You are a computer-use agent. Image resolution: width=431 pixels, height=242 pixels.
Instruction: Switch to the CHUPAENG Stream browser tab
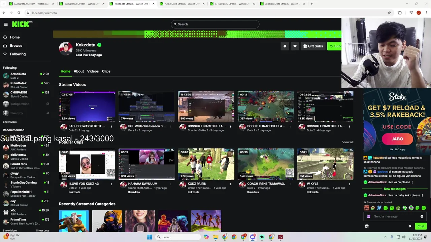coord(232,4)
